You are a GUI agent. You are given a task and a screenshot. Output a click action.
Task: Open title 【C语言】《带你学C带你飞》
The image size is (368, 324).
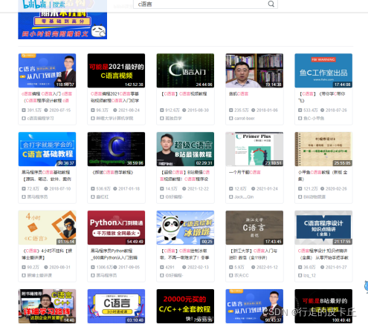[x=322, y=97]
